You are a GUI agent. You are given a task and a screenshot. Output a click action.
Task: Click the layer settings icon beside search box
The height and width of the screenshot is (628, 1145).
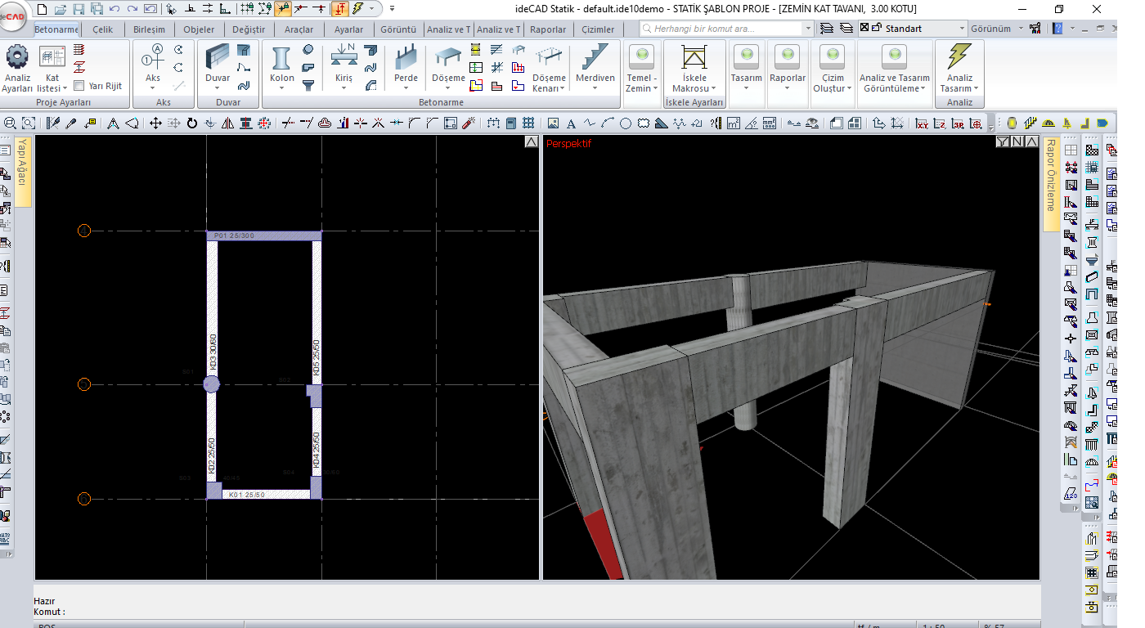827,28
